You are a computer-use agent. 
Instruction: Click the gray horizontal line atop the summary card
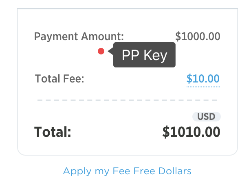click(x=127, y=8)
